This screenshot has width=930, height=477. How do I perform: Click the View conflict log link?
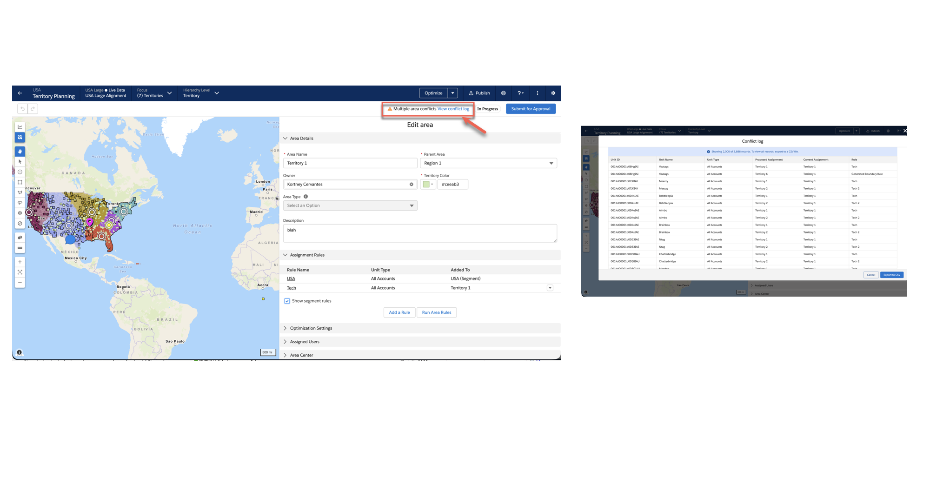[453, 109]
